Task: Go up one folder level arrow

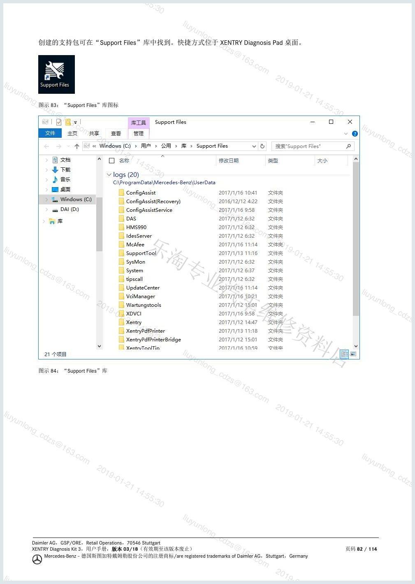Action: click(77, 146)
